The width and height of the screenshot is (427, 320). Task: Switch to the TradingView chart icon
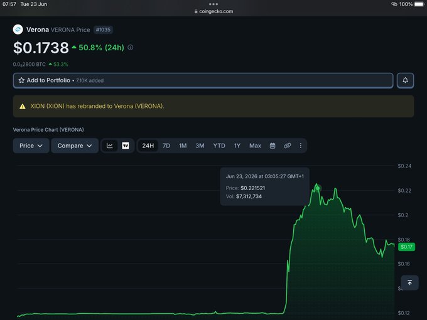(125, 146)
